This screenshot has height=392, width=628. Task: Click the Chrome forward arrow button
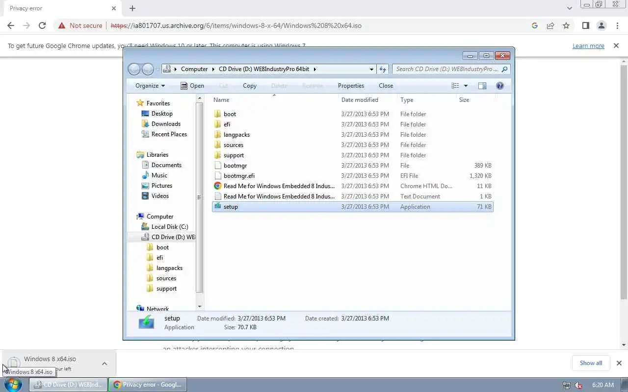pos(26,25)
